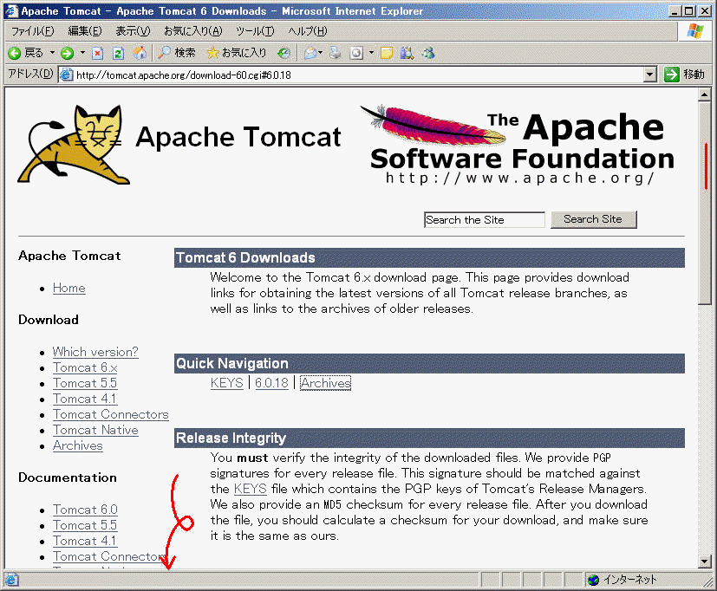717x591 pixels.
Task: Click the Search the Site text field
Action: tap(484, 220)
